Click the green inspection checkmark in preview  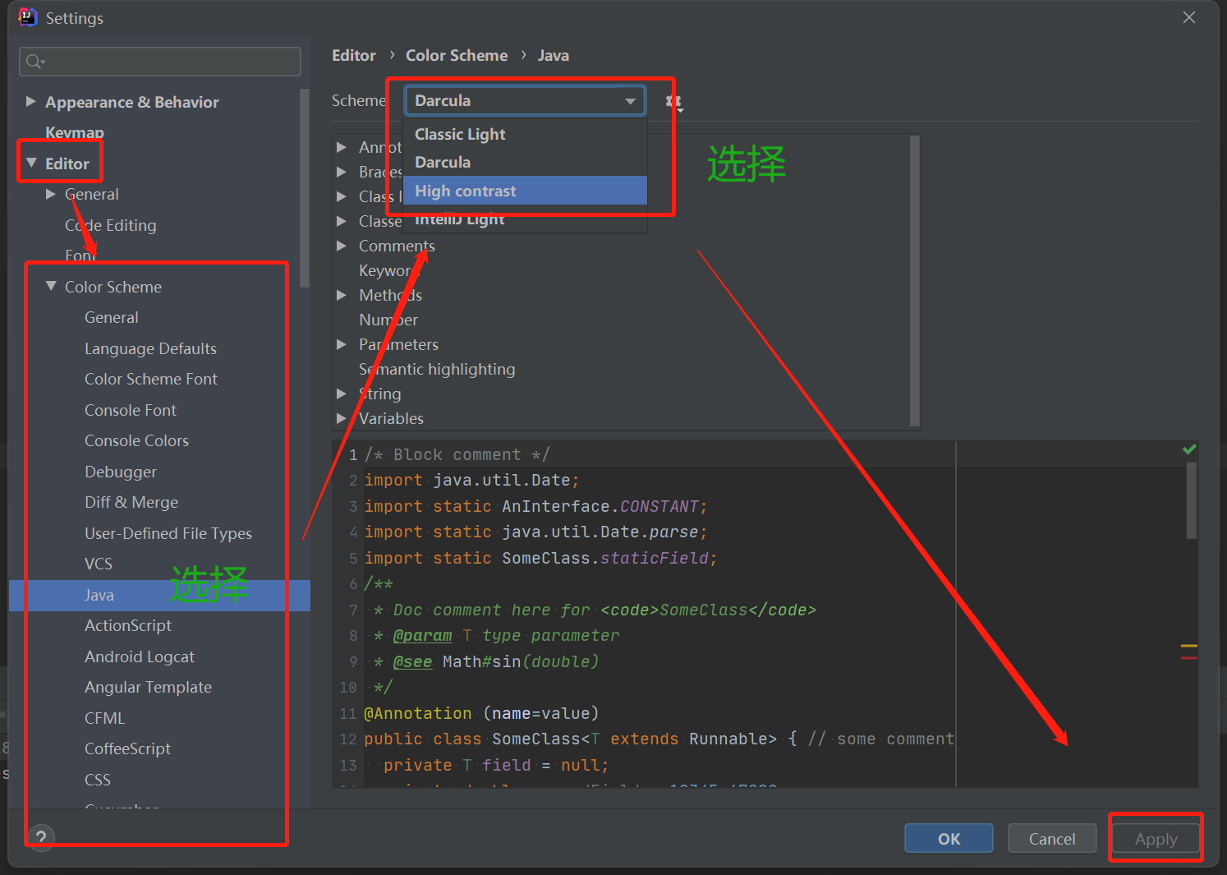1188,449
